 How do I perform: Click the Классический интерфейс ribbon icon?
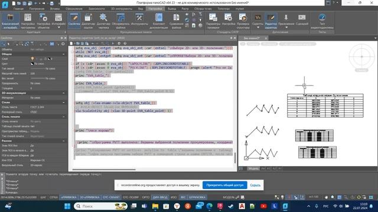(11, 21)
